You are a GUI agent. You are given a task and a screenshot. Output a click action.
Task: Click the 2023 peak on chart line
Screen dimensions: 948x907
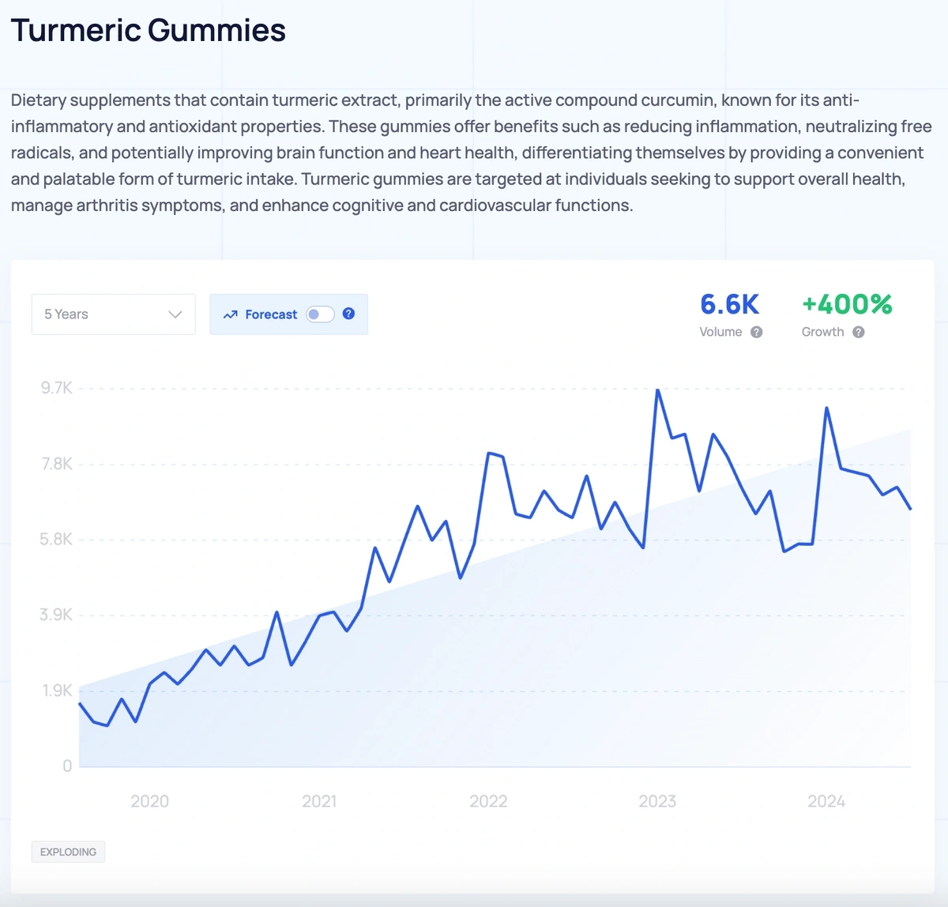657,390
